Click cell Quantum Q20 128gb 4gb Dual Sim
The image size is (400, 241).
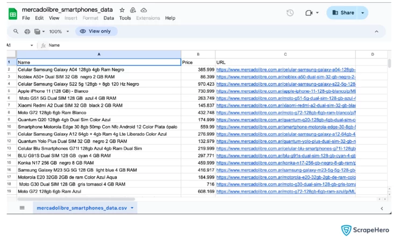pyautogui.click(x=99, y=120)
